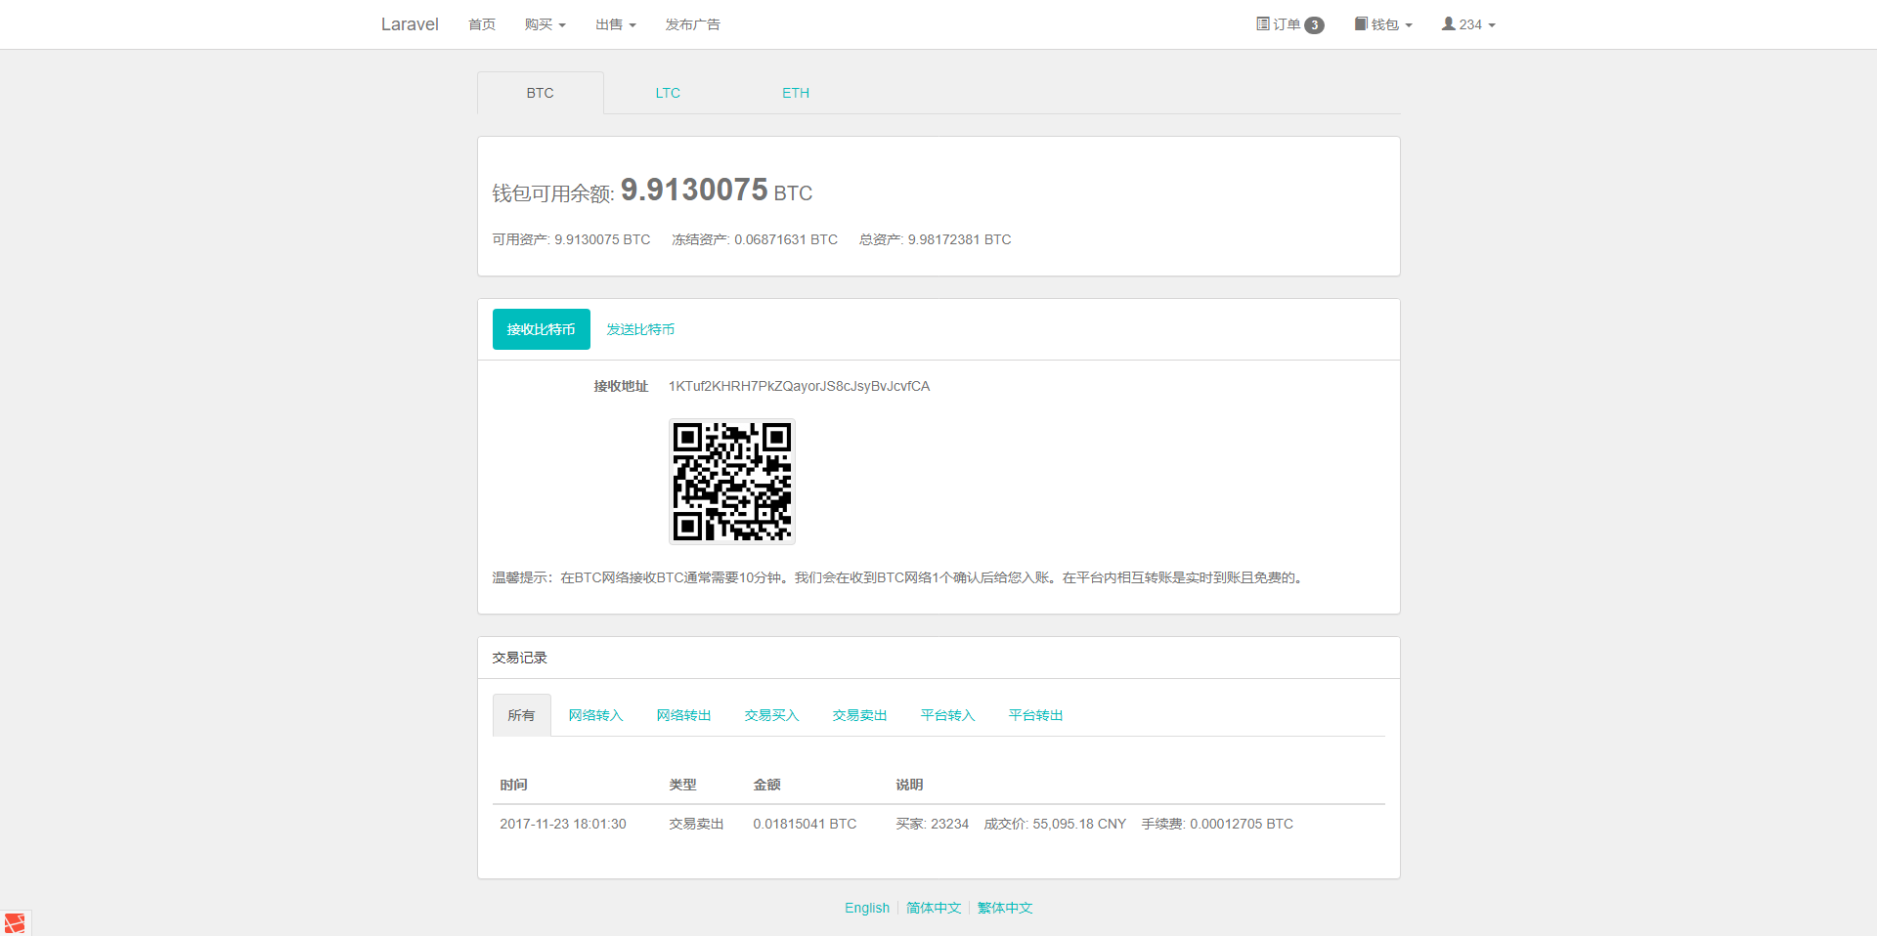This screenshot has height=936, width=1877.
Task: Click 首页 in the navigation bar
Action: [x=481, y=23]
